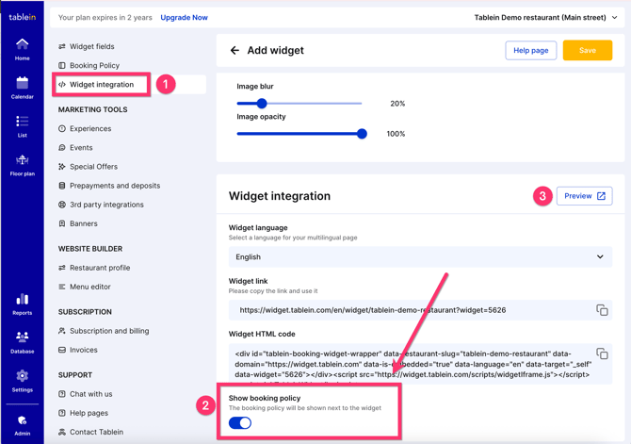Click the tablein logo
Image resolution: width=631 pixels, height=444 pixels.
pos(23,17)
